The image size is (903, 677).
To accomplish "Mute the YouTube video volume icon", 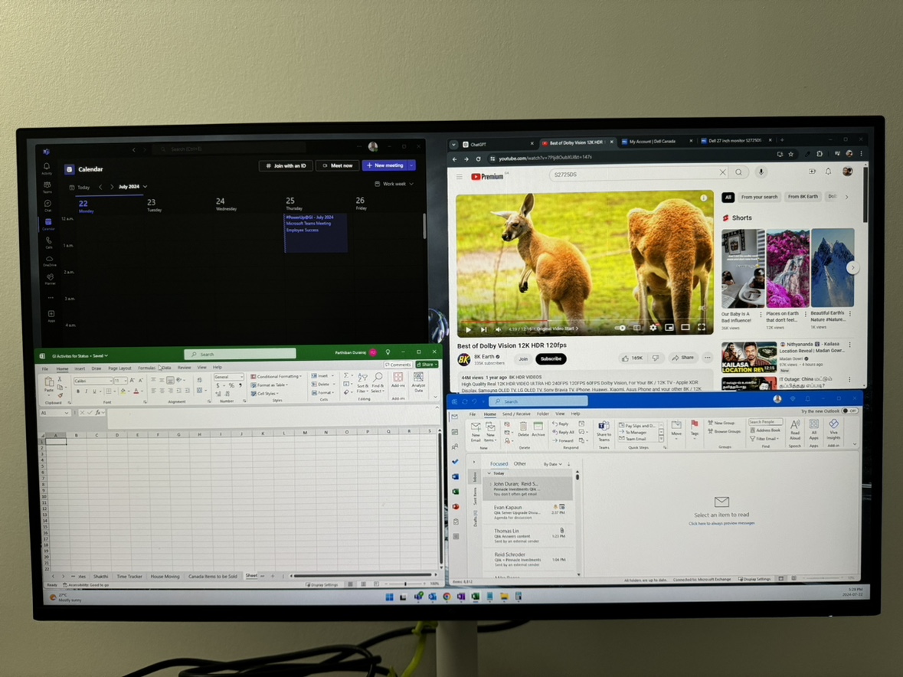I will click(499, 329).
